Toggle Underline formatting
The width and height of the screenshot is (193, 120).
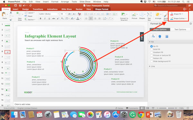(x=49, y=19)
